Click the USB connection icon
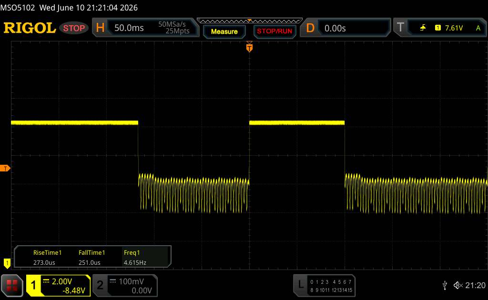488x300 pixels. [x=445, y=285]
